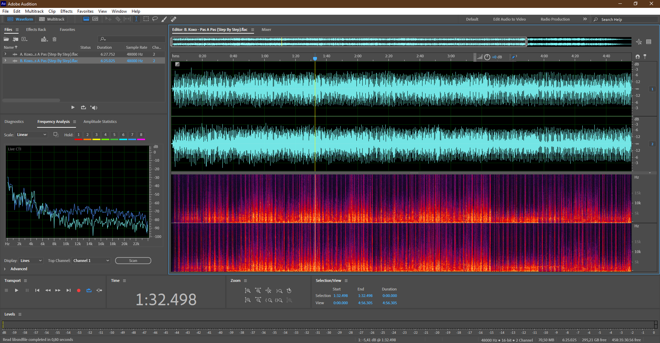The height and width of the screenshot is (343, 660).
Task: Toggle Hold button 1
Action: (x=78, y=135)
